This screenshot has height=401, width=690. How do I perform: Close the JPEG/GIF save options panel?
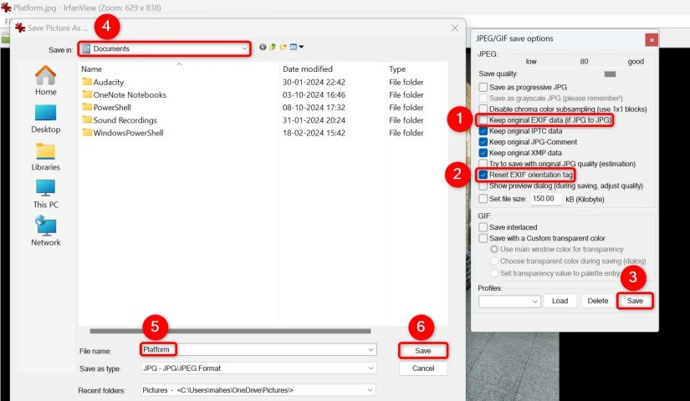pyautogui.click(x=652, y=40)
